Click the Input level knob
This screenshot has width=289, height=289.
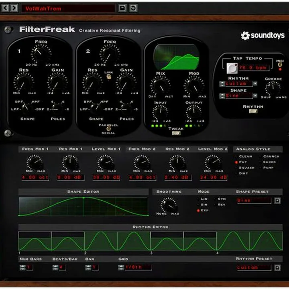coord(161,112)
